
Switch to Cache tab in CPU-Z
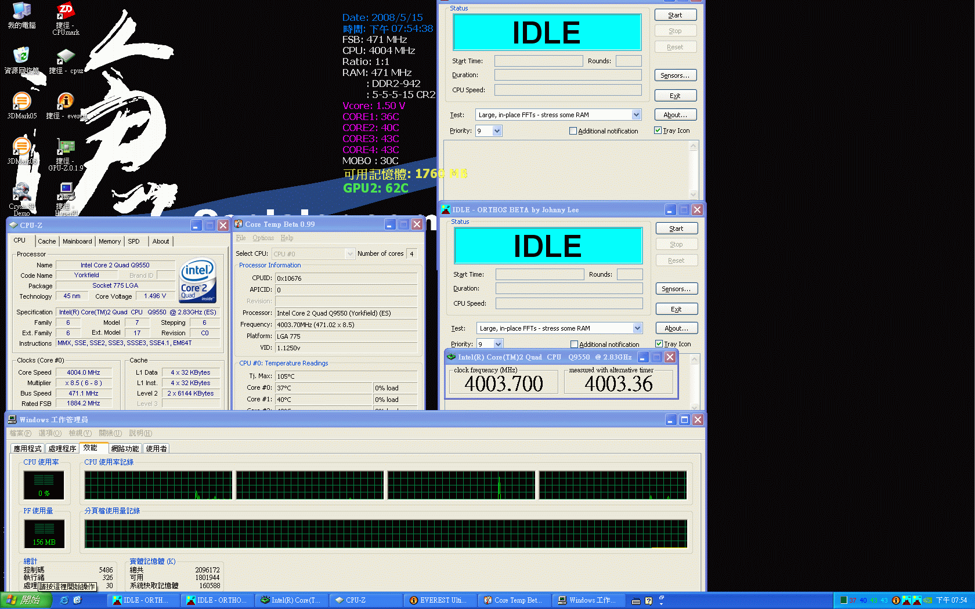(47, 241)
